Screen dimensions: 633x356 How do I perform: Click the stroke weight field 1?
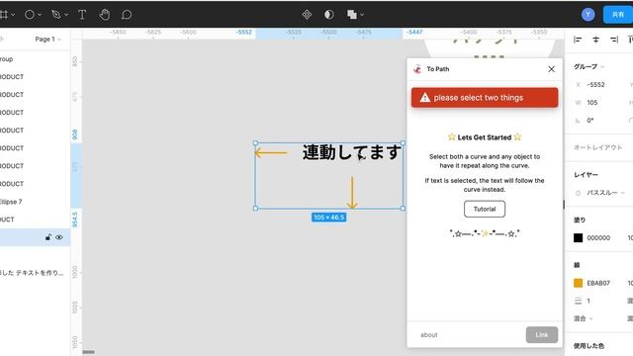tap(588, 301)
